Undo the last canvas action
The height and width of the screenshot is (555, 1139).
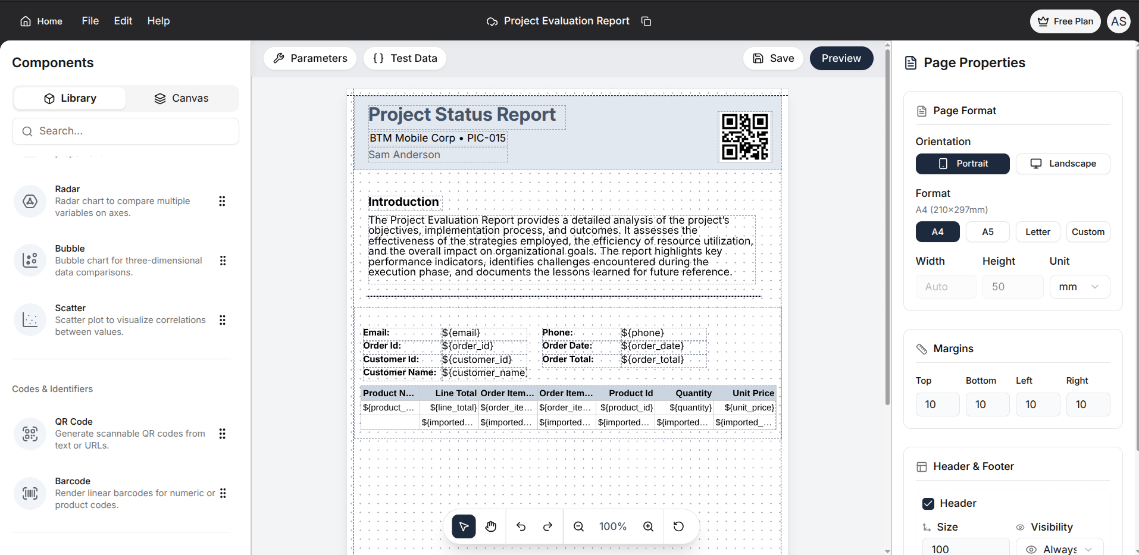pos(521,526)
